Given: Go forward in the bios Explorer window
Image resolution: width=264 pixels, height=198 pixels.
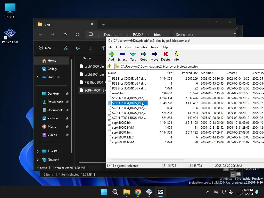Looking at the screenshot, I should coord(53,35).
